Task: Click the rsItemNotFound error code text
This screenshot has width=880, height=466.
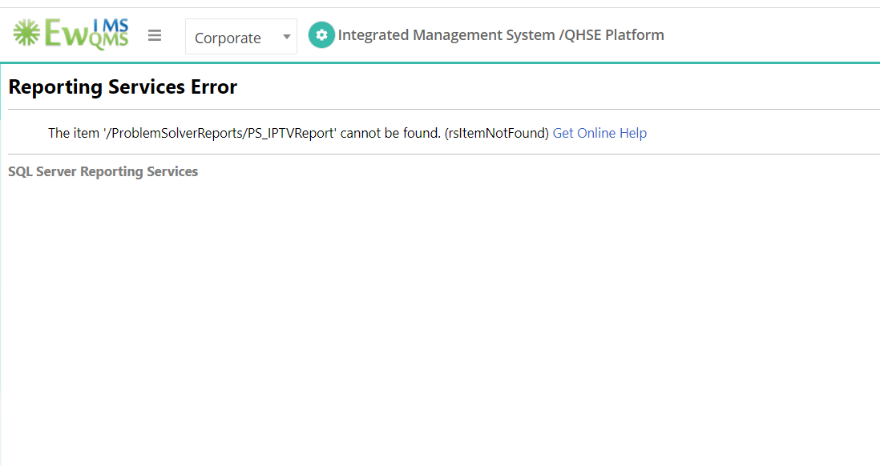Action: pos(497,133)
